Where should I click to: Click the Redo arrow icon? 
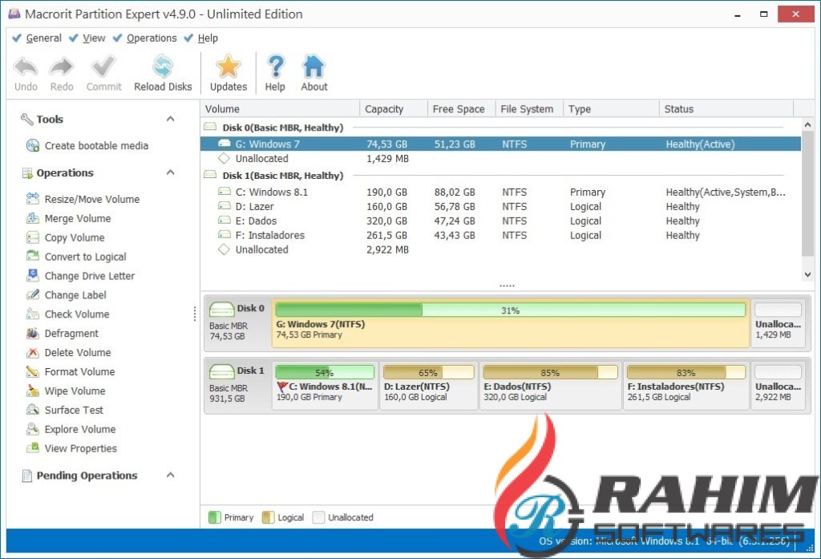61,67
